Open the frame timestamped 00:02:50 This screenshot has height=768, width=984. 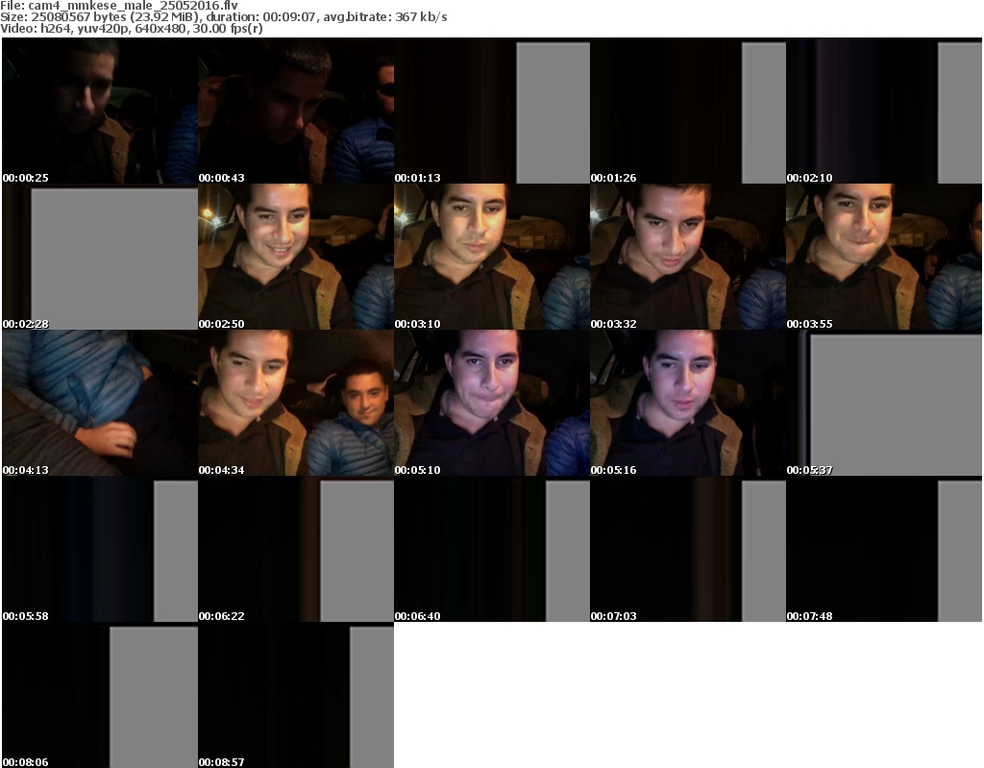pyautogui.click(x=296, y=257)
